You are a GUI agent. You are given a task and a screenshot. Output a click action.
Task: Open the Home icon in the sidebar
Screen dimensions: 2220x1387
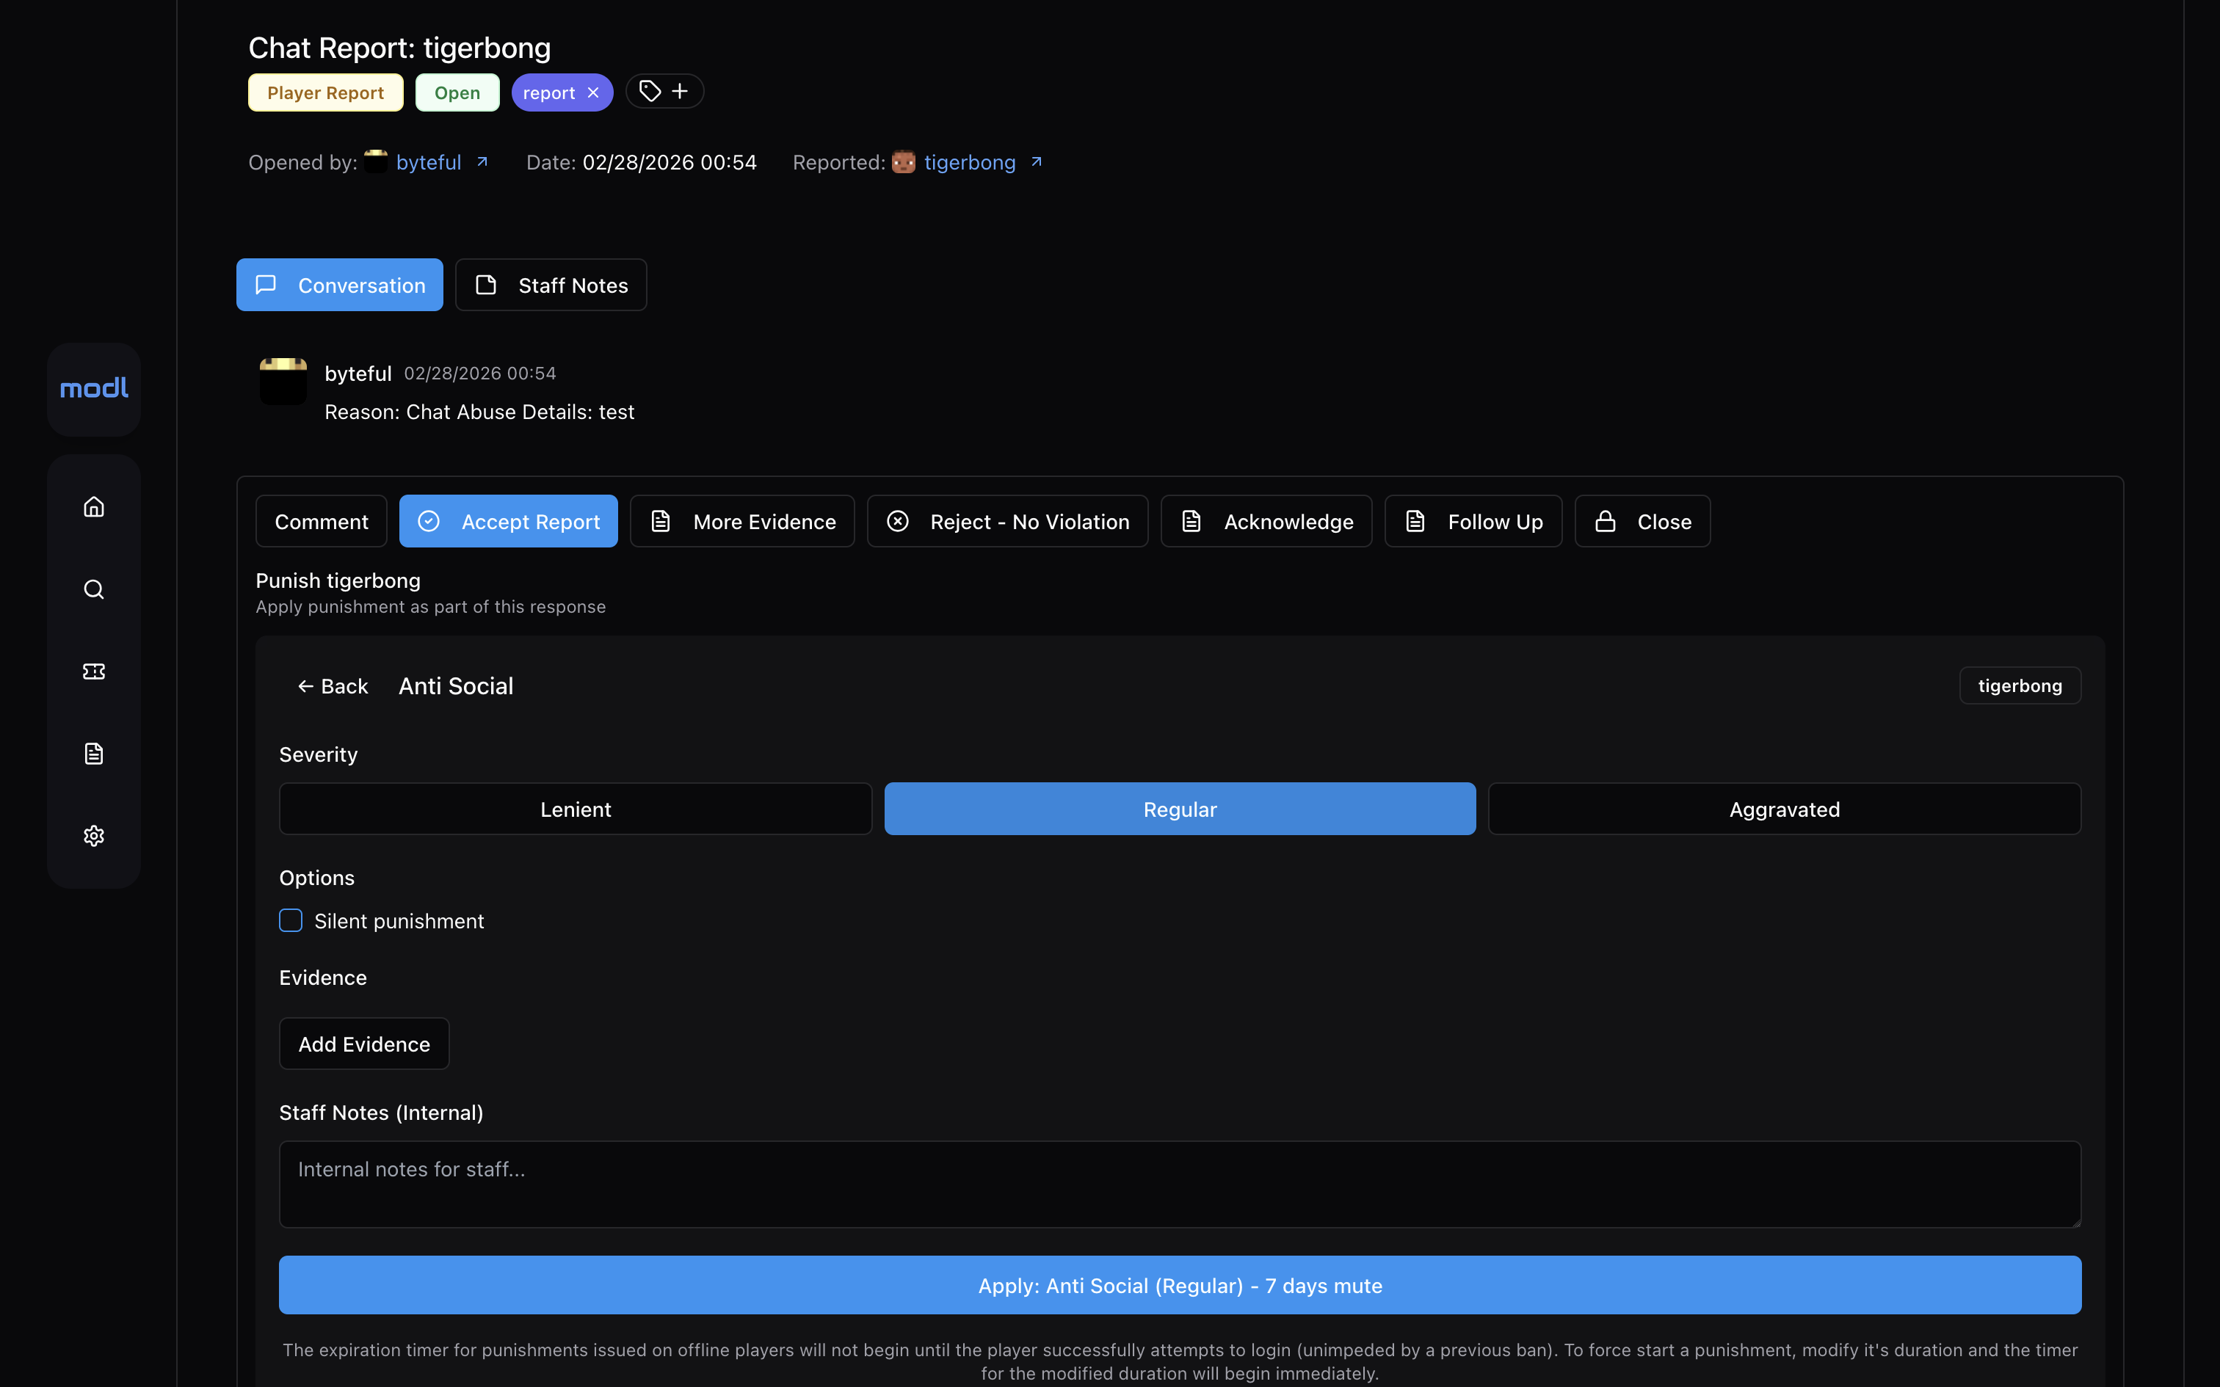pyautogui.click(x=93, y=506)
